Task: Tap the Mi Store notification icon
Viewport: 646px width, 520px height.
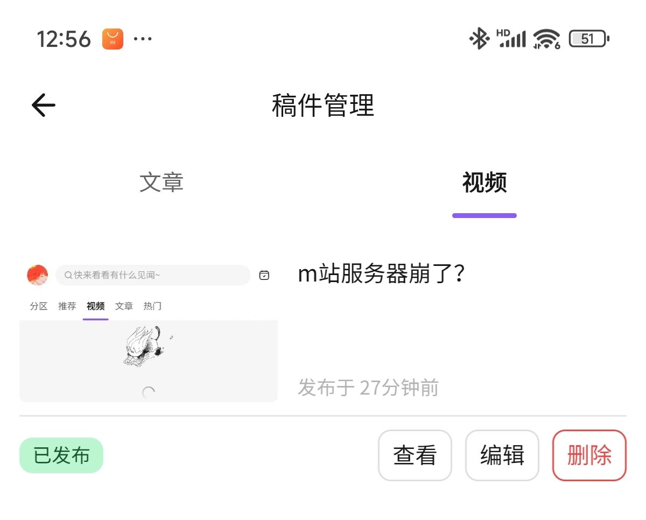Action: [x=113, y=39]
